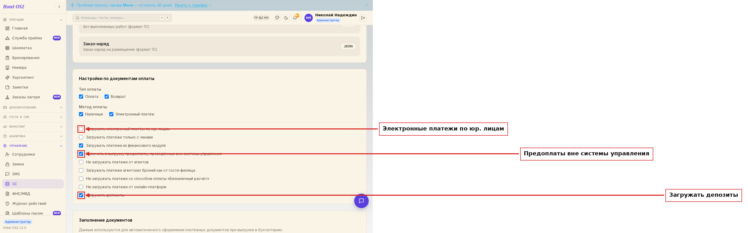Expand the ГОСТИ И CRM section
Screen dimensions: 748x233
(x=33, y=117)
